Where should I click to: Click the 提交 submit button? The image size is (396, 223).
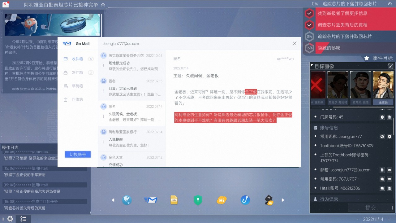click(371, 208)
